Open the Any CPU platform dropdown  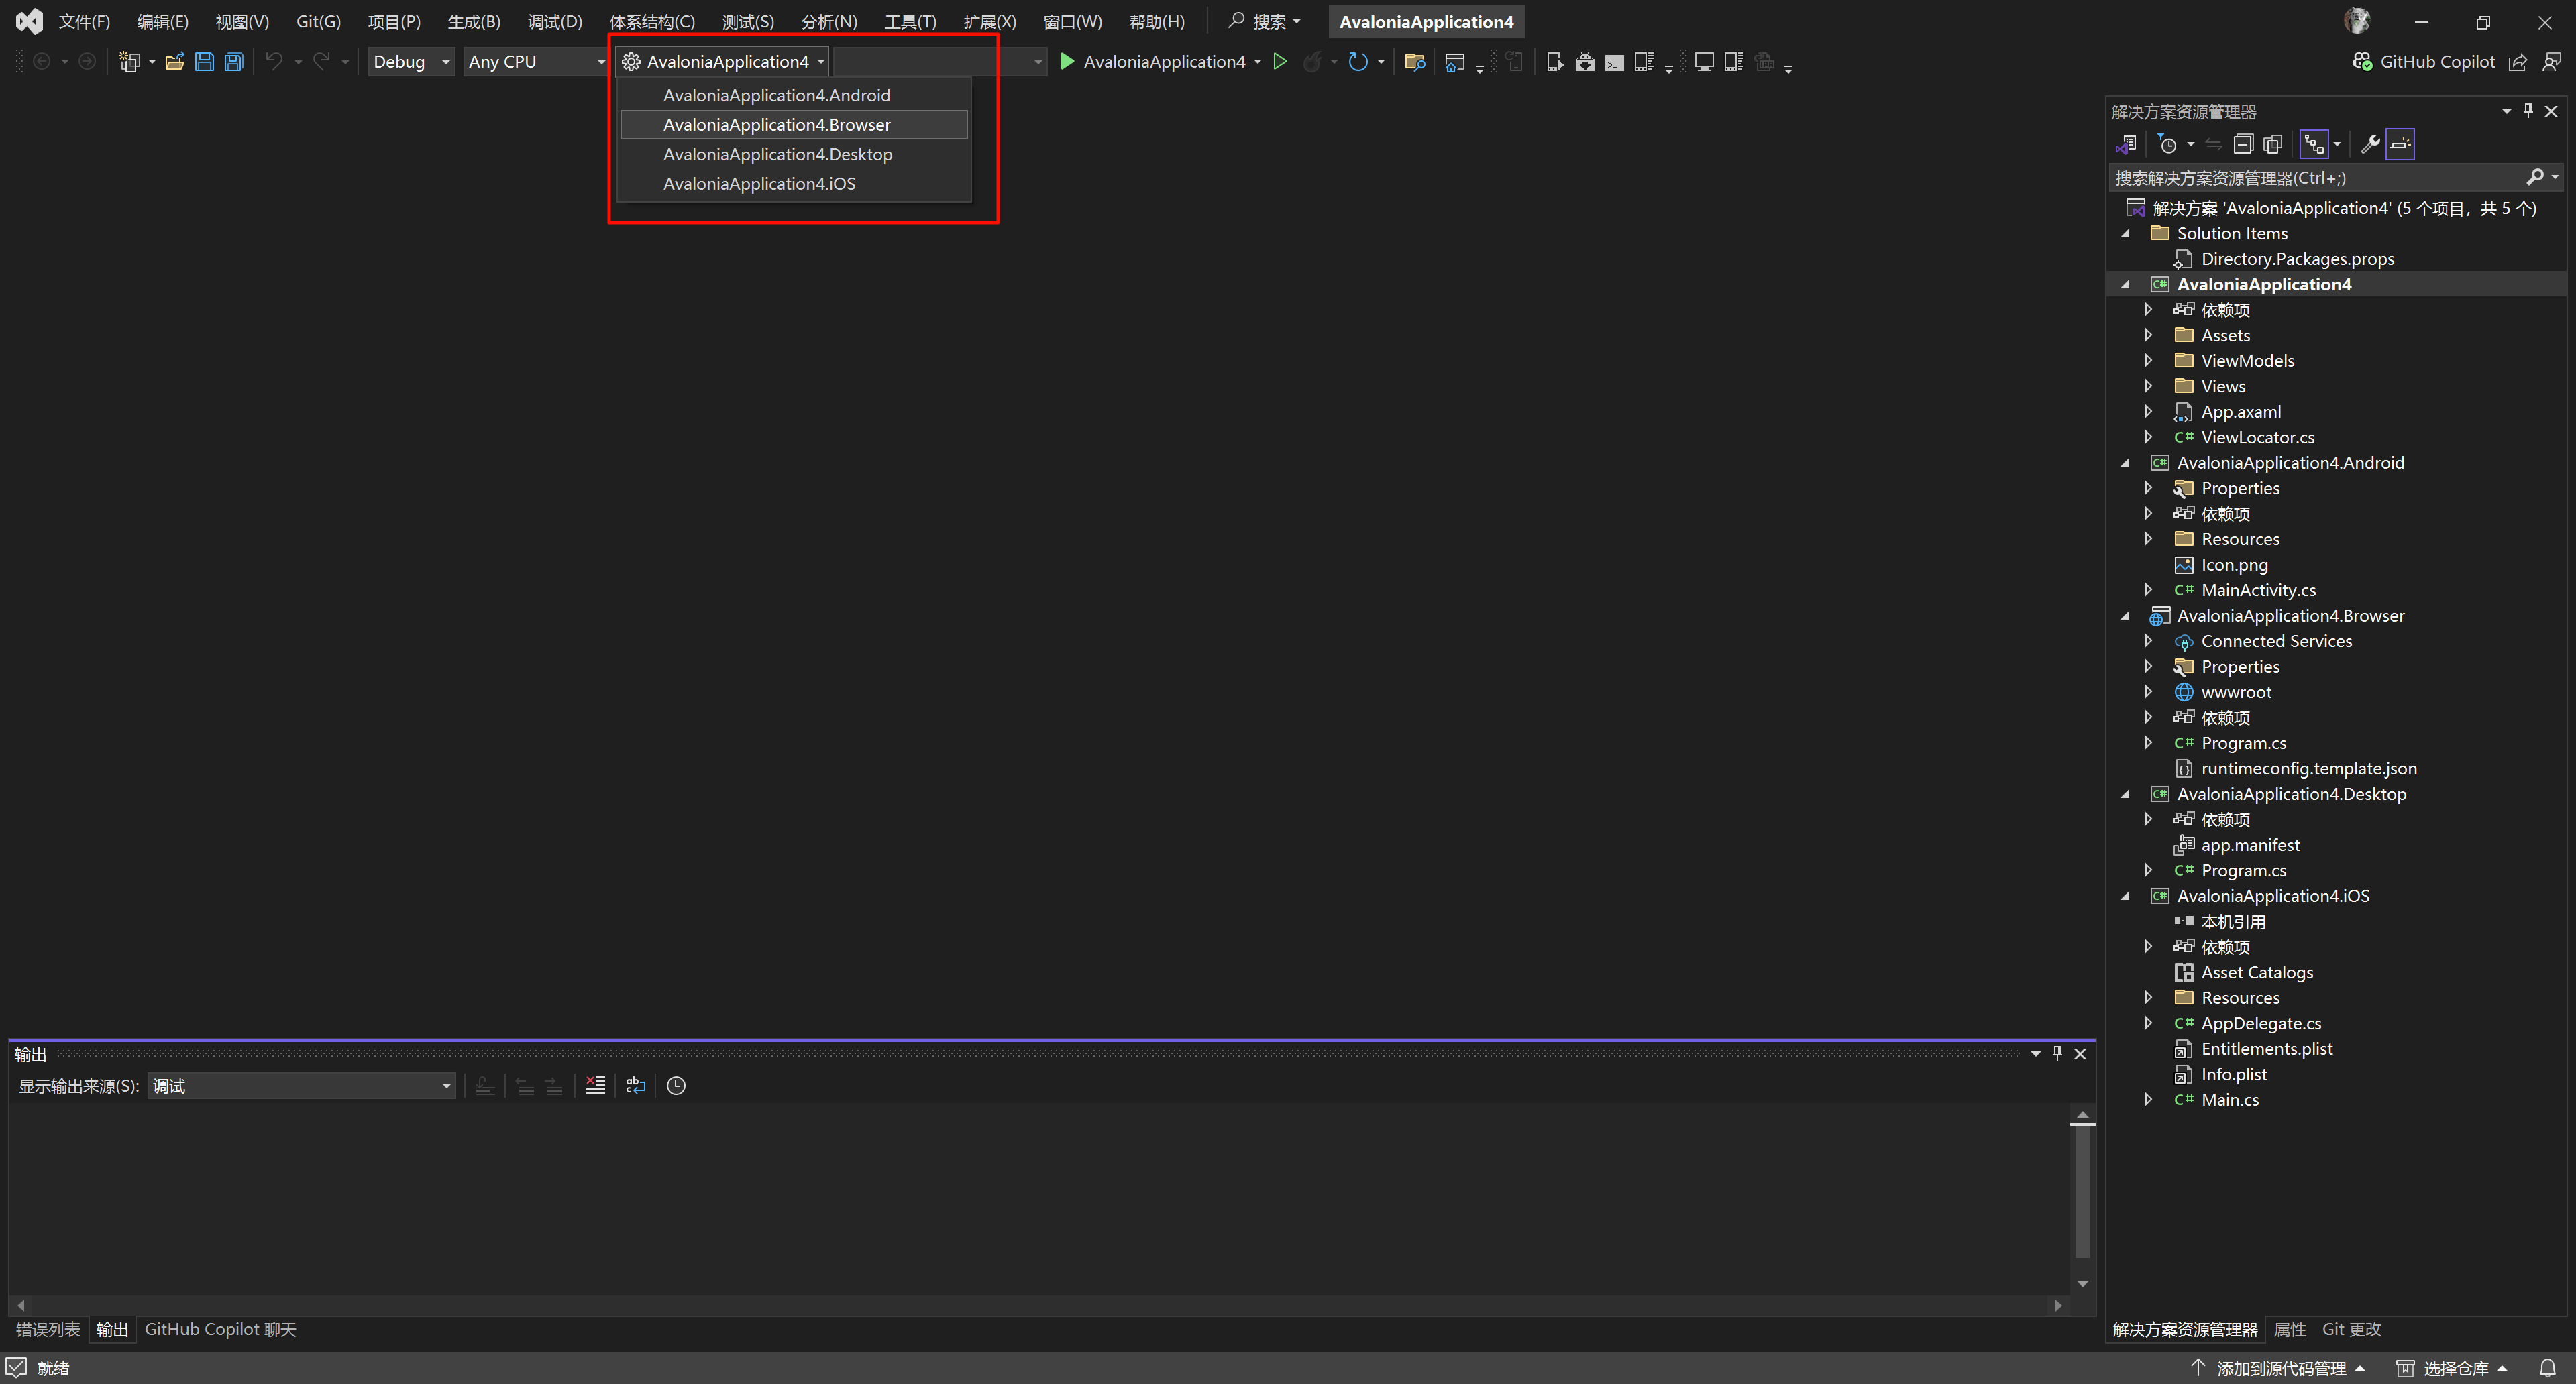pyautogui.click(x=536, y=62)
